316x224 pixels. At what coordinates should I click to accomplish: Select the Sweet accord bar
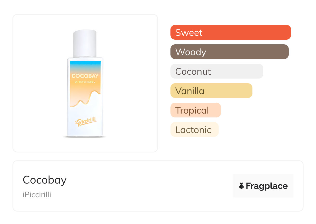pos(230,32)
